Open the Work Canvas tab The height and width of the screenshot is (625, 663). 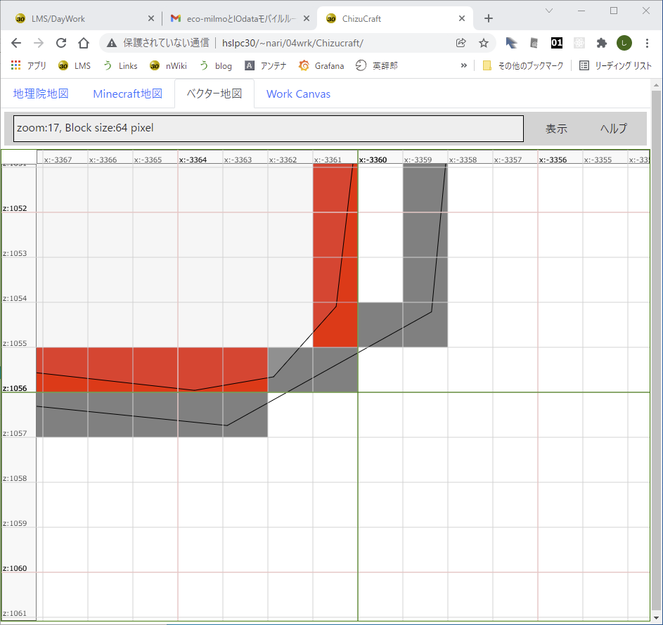pyautogui.click(x=298, y=94)
